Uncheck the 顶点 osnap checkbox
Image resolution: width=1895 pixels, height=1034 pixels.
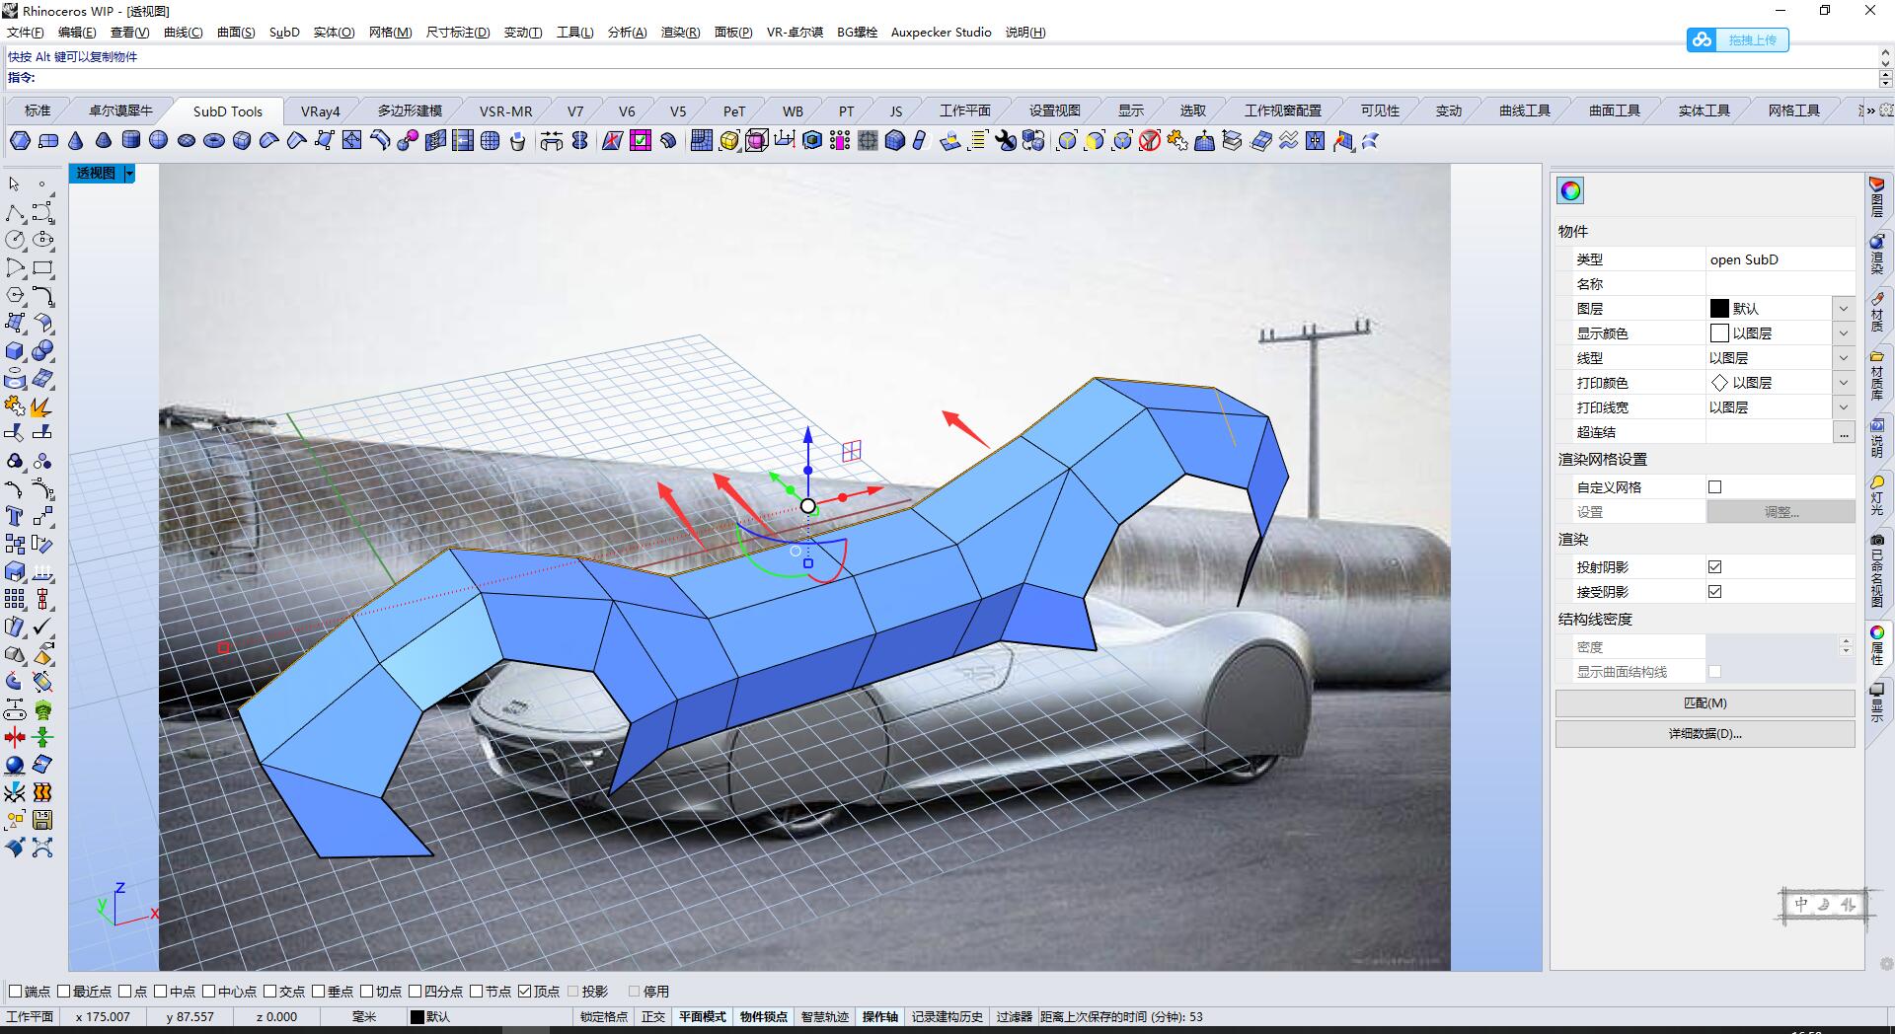(525, 992)
